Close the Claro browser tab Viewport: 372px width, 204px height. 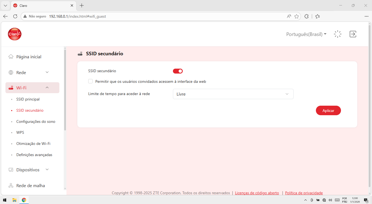tap(72, 5)
